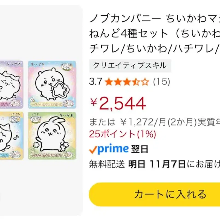Open the Usagi rabbit card image
This screenshot has height=220, width=220.
[x=52, y=136]
